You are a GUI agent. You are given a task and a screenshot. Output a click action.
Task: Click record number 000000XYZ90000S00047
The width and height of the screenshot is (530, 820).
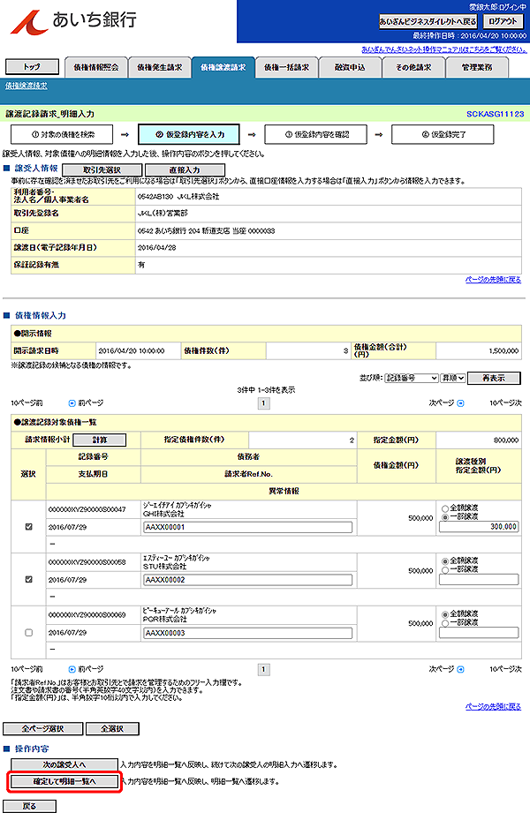click(x=87, y=509)
